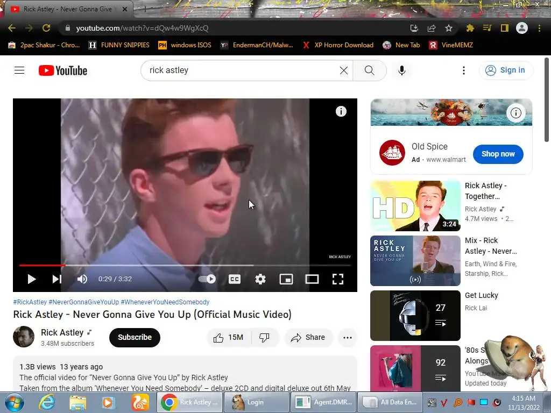Screen dimensions: 551x413
Task: Open the #WheneverYouNeedSomebody hashtag
Action: (165, 302)
